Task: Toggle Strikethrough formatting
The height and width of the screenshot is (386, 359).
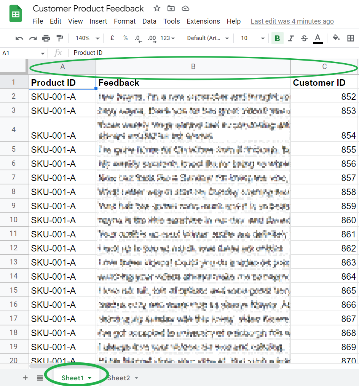Action: coord(304,38)
